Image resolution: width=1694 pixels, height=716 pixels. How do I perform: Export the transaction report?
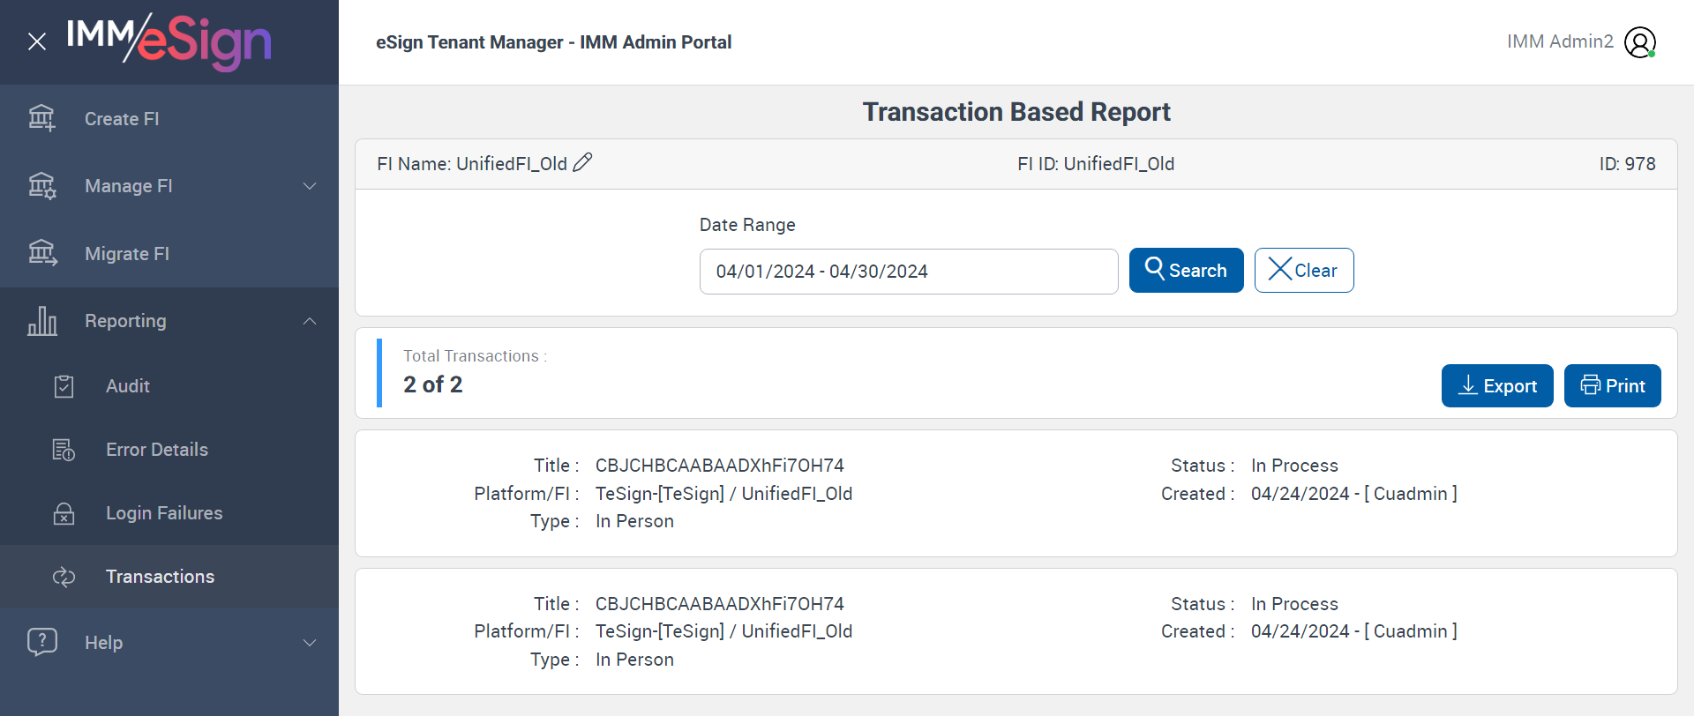coord(1497,385)
